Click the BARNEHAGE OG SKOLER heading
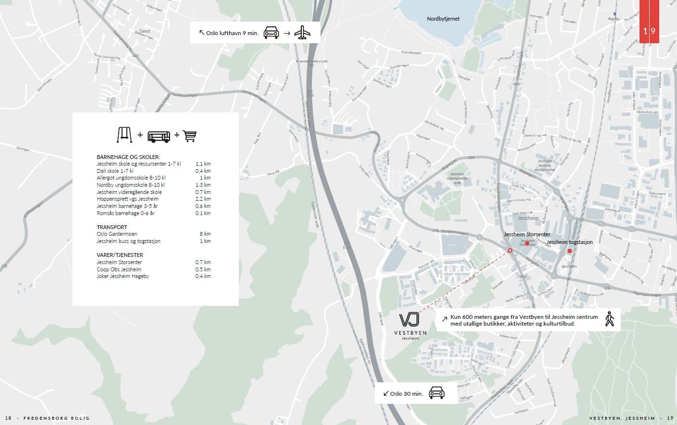 (x=128, y=157)
